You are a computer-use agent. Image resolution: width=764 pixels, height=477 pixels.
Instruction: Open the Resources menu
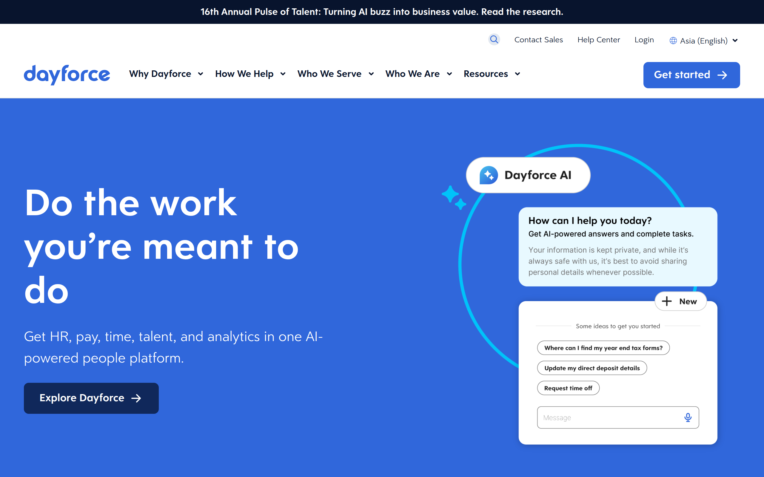point(492,74)
